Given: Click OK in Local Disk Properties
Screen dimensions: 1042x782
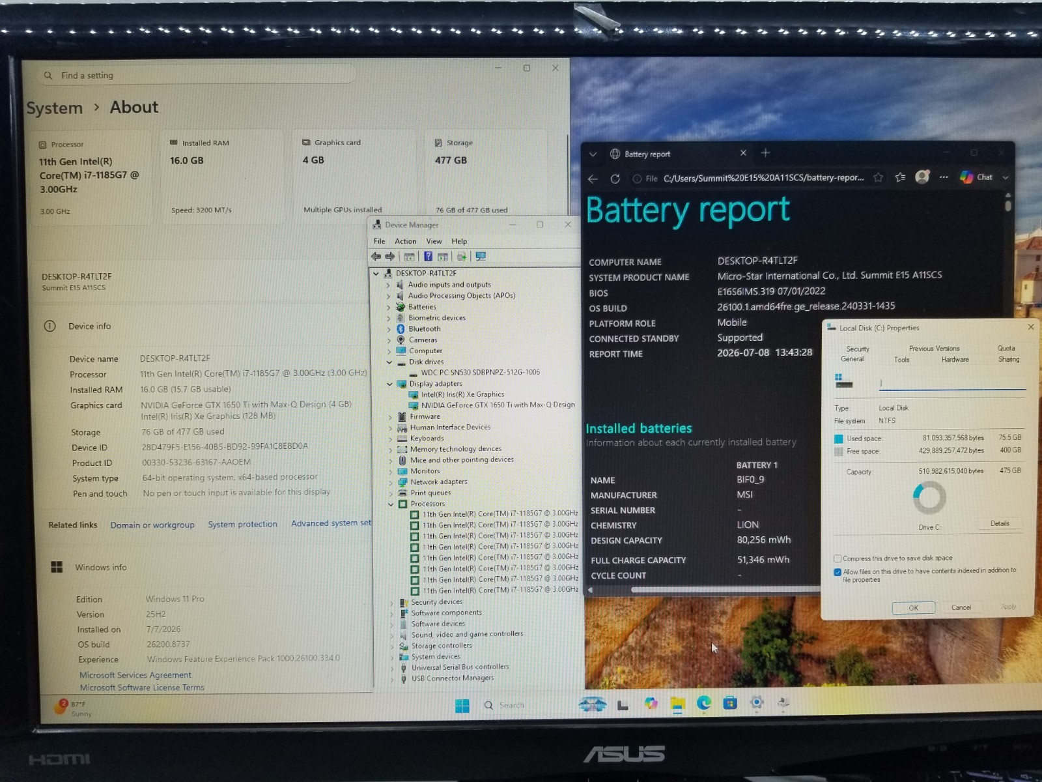Looking at the screenshot, I should pyautogui.click(x=913, y=608).
